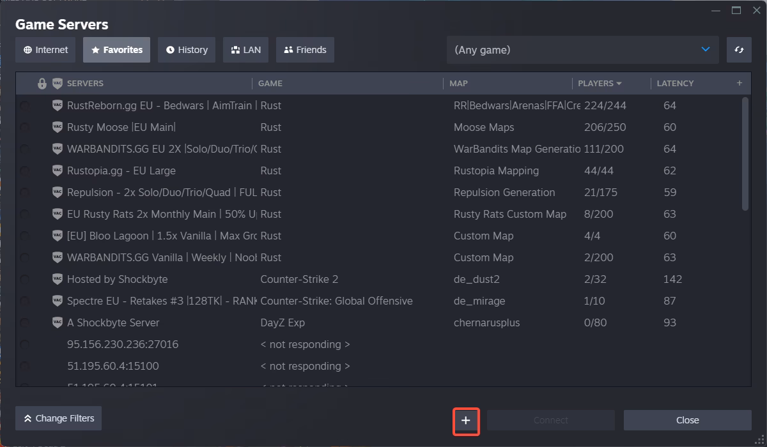
Task: Maximize the Game Servers window
Action: [x=736, y=10]
